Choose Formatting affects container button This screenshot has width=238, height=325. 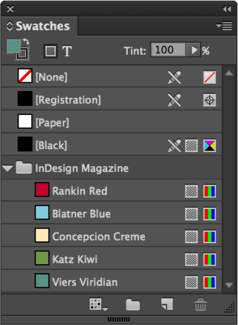click(x=51, y=51)
